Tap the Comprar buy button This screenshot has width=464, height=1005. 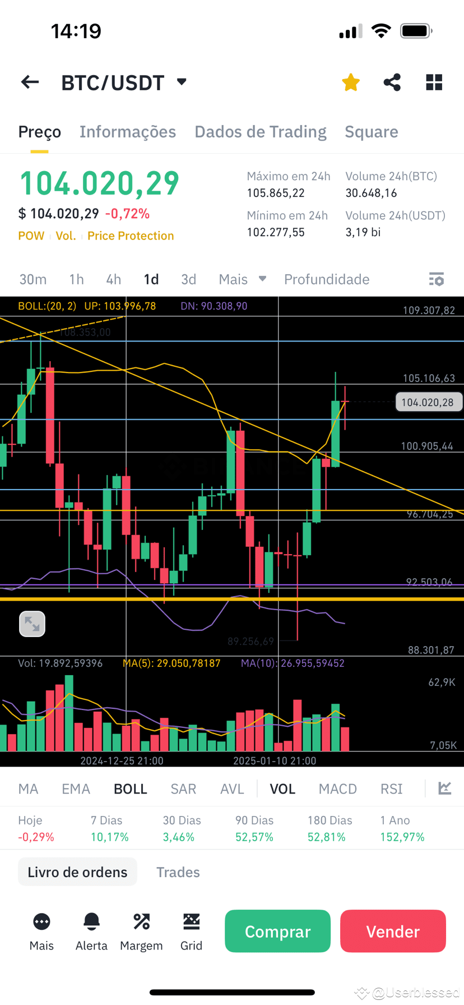click(x=277, y=931)
